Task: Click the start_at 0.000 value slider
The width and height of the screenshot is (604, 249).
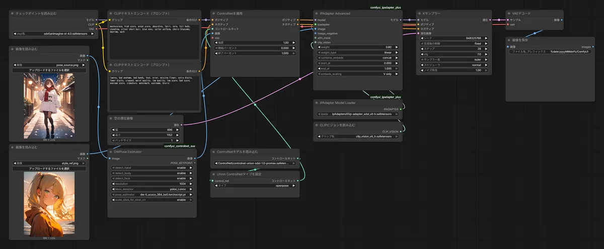Action: [x=357, y=63]
